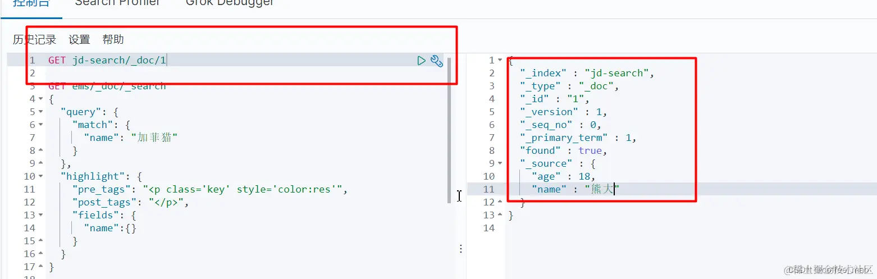Viewport: 877px width, 279px height.
Task: Click the "_type" : "_doc" response line
Action: pyautogui.click(x=569, y=86)
